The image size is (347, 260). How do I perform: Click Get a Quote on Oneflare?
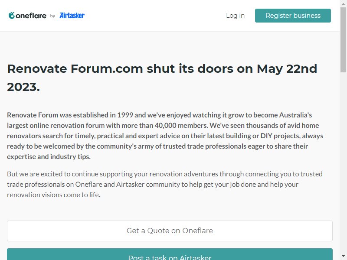(x=170, y=231)
